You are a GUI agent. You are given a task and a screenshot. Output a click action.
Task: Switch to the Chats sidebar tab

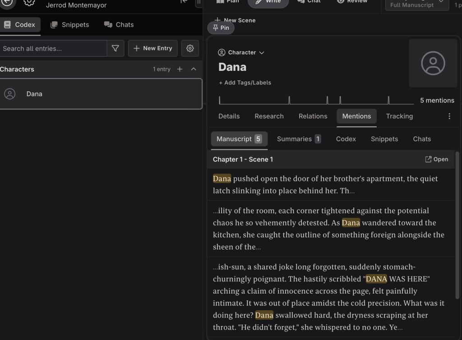pyautogui.click(x=119, y=25)
